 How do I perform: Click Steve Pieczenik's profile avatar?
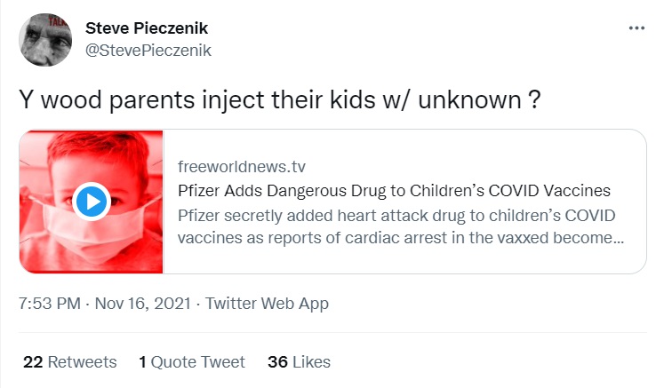tap(44, 39)
